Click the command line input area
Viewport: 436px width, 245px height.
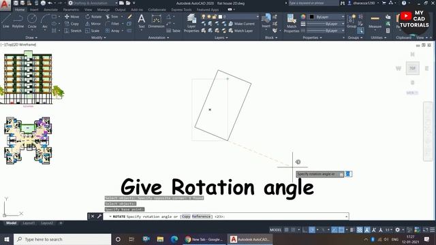point(225,216)
